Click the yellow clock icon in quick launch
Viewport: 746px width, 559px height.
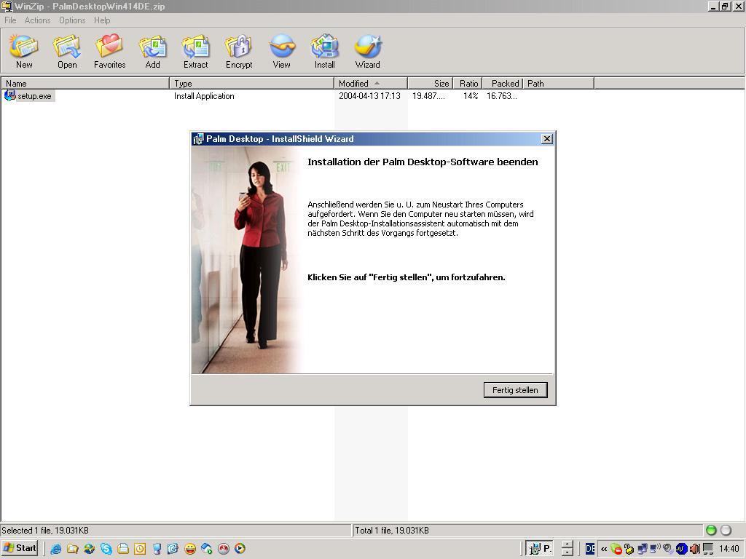(139, 549)
